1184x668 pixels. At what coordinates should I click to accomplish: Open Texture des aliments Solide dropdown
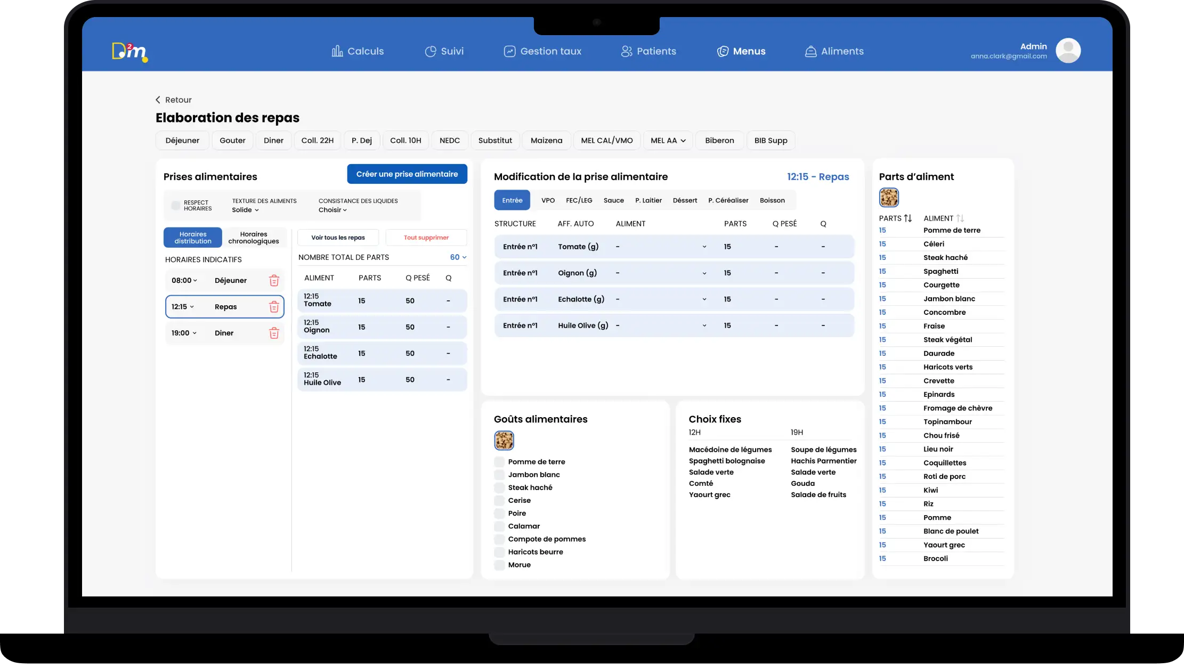point(245,210)
